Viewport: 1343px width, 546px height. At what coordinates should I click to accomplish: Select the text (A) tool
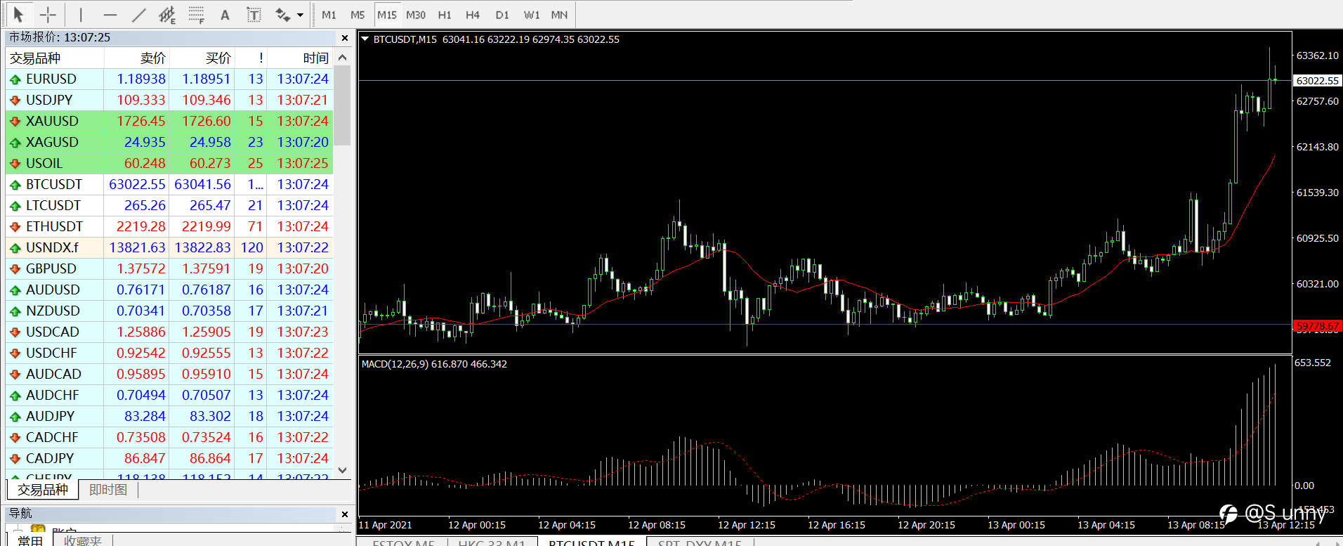225,14
